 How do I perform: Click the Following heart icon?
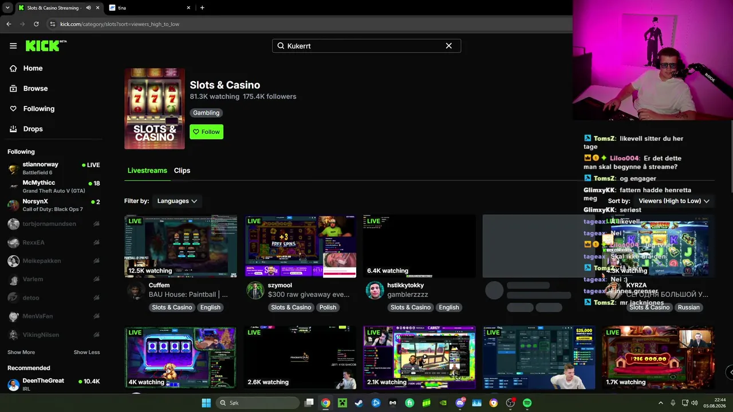tap(13, 109)
